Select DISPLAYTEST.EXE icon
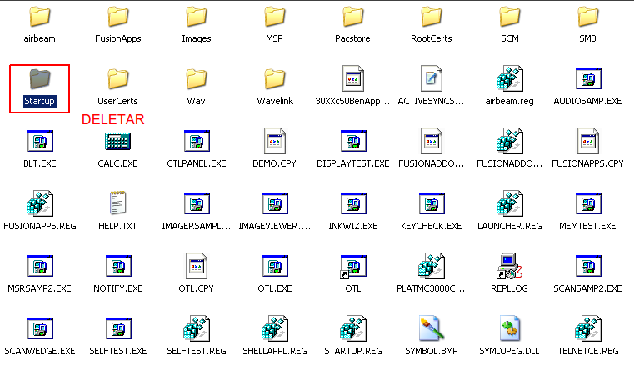 click(x=353, y=141)
